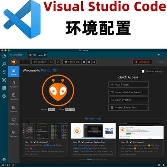
Task: Click the Alorium Technology author name
Action: pyautogui.click(x=96, y=142)
